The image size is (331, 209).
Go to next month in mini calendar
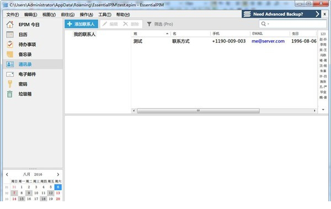(58, 174)
